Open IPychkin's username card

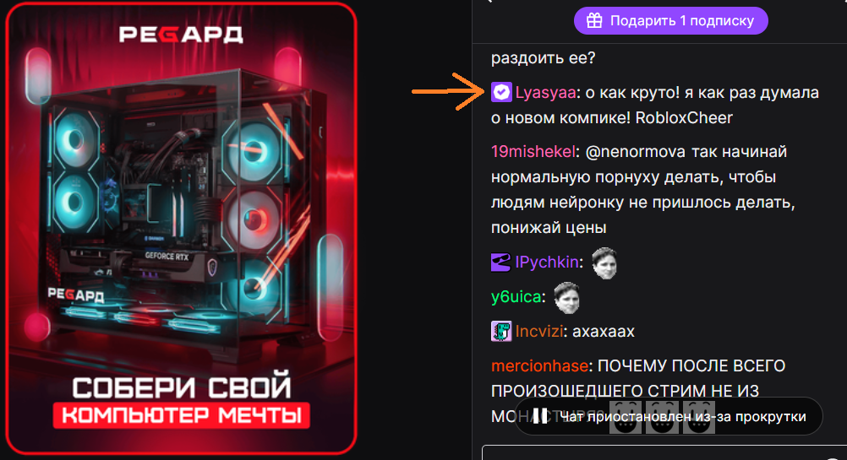pyautogui.click(x=547, y=262)
